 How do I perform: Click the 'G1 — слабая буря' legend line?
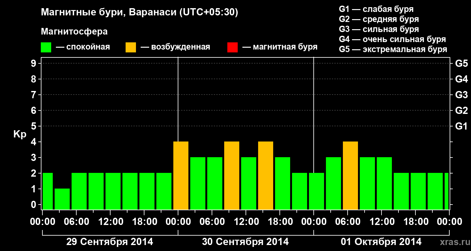376,9
